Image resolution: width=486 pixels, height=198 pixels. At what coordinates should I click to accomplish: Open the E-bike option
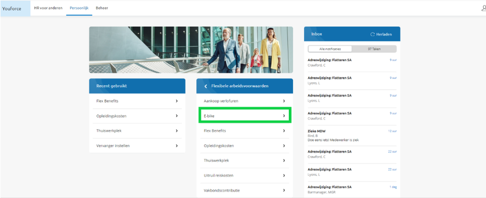pos(244,116)
